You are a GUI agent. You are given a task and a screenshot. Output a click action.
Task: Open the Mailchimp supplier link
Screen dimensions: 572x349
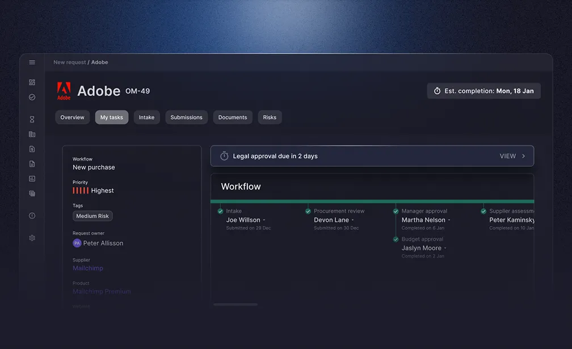click(87, 268)
